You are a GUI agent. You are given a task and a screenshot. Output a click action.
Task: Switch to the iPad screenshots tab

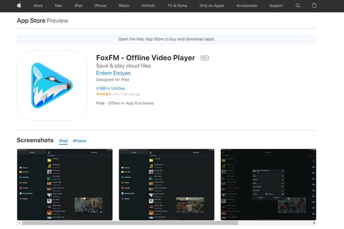coord(63,141)
